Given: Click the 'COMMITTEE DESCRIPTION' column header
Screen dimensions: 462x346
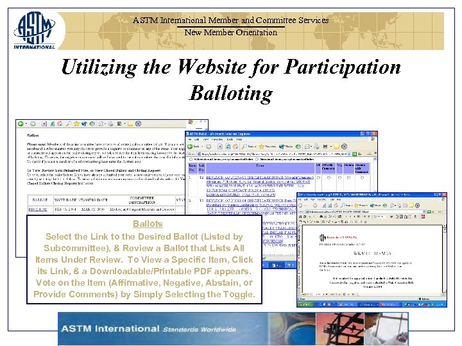Looking at the screenshot, I should pos(142,200).
